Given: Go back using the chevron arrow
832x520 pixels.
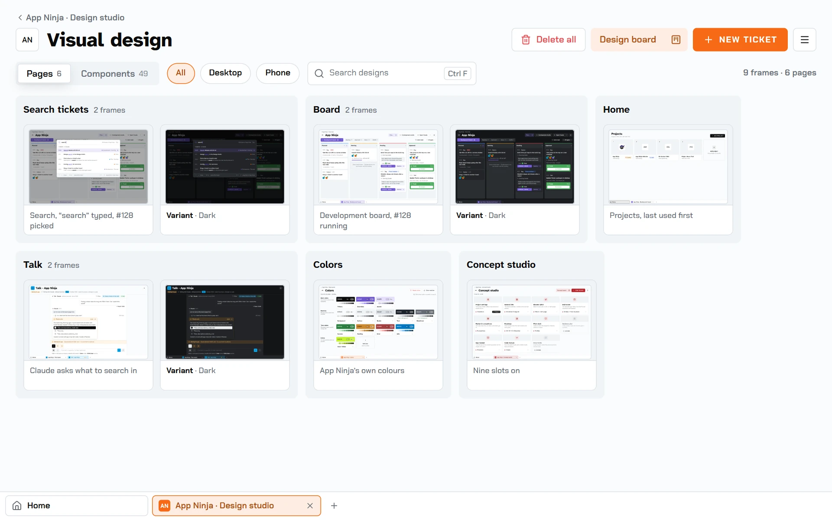Looking at the screenshot, I should [x=20, y=17].
